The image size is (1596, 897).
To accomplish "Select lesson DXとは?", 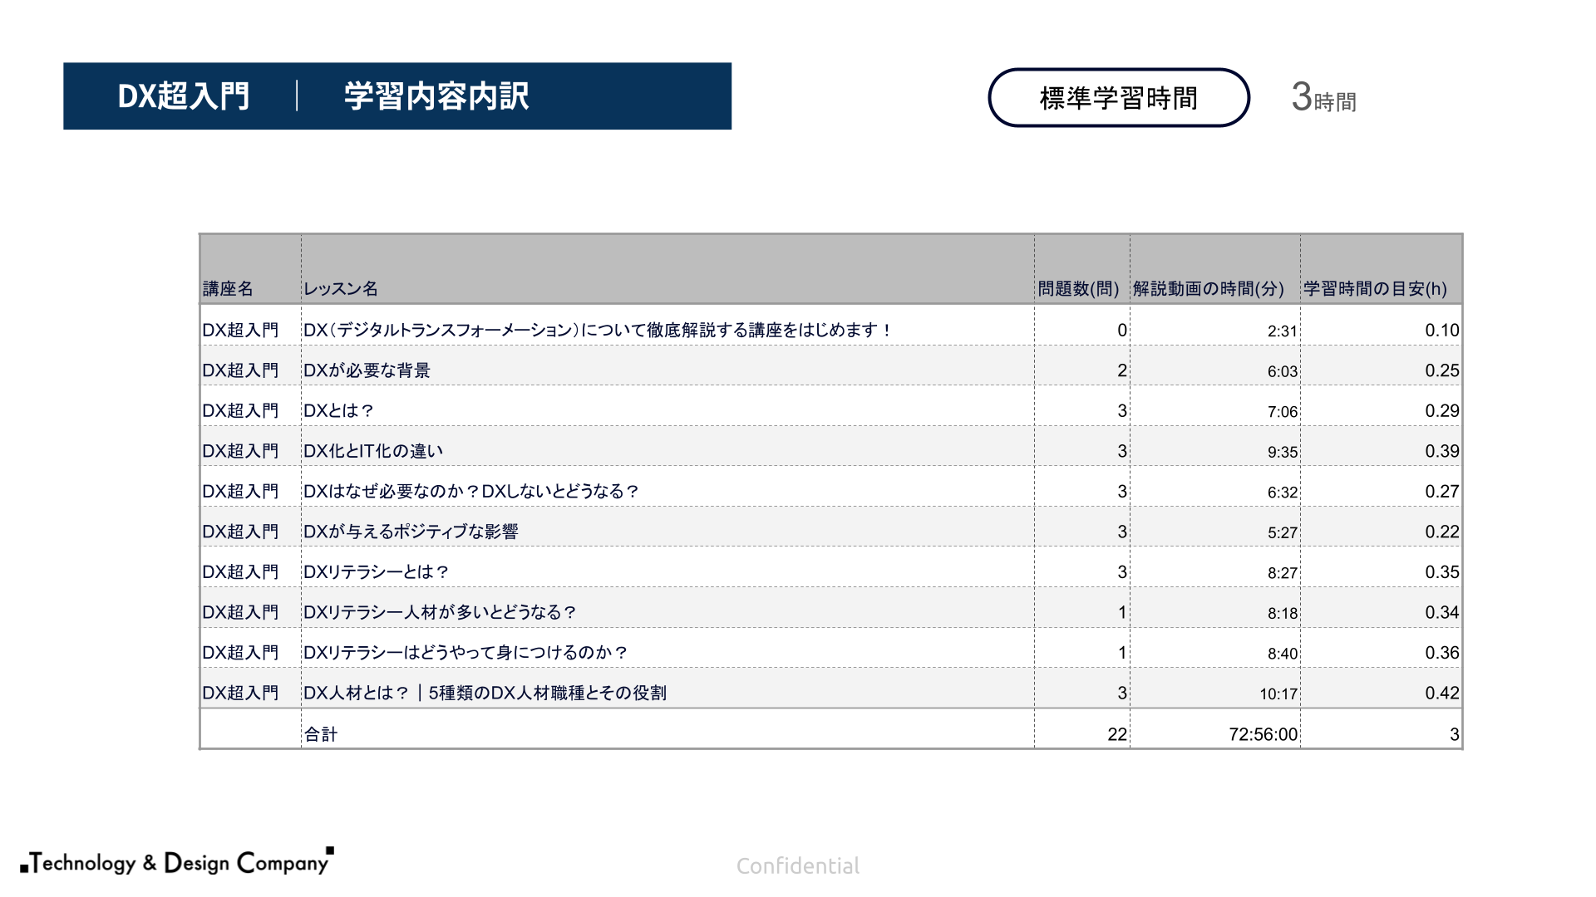I will pos(338,410).
